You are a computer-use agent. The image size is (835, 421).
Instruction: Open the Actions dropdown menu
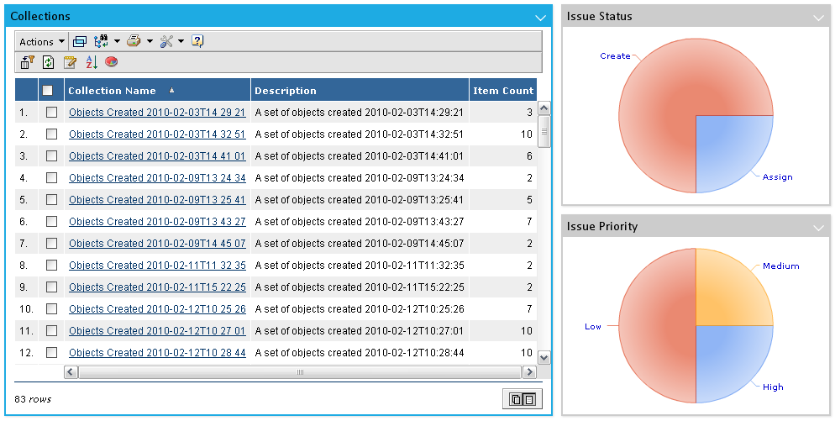(x=42, y=41)
